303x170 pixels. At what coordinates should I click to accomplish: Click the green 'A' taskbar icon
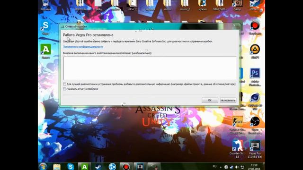tap(84, 167)
